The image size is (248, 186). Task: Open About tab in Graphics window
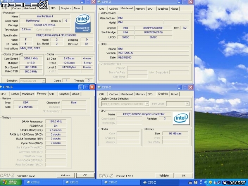(x=174, y=94)
